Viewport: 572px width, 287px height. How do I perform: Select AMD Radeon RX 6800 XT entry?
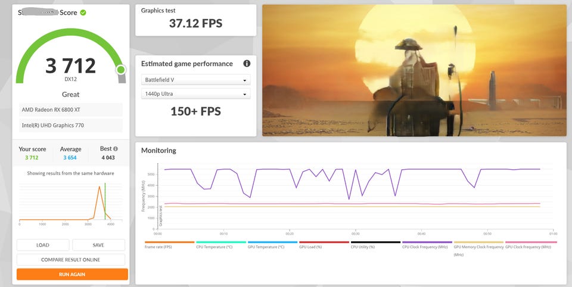pyautogui.click(x=71, y=110)
